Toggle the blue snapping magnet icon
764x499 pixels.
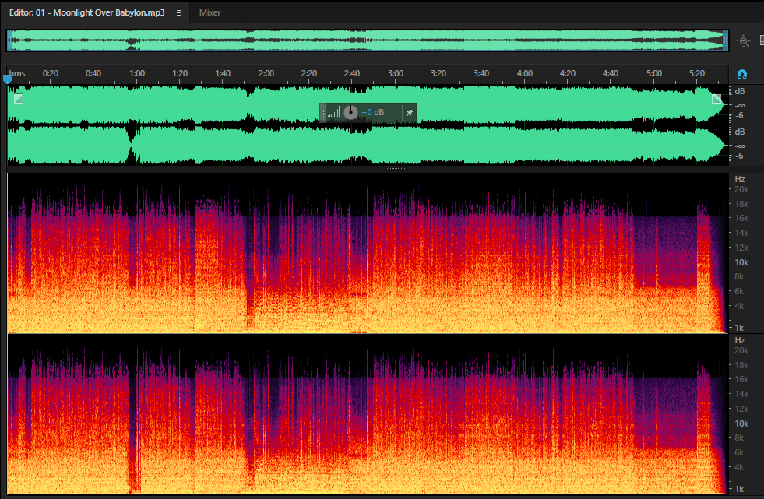tap(742, 74)
